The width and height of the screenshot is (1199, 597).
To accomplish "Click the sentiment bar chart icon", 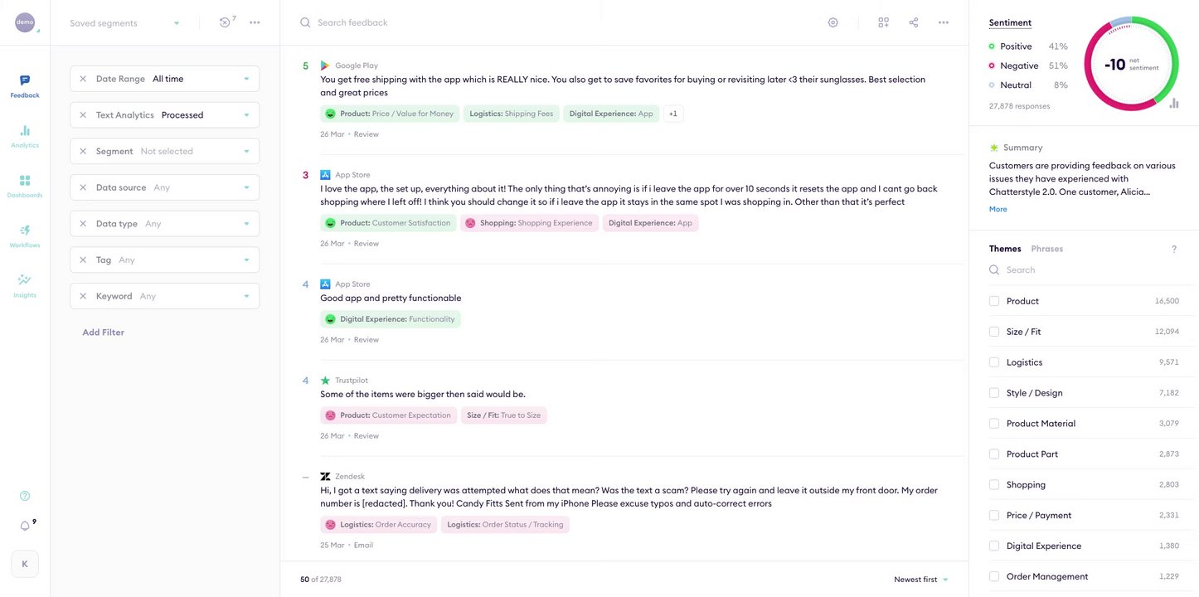I will (1174, 104).
